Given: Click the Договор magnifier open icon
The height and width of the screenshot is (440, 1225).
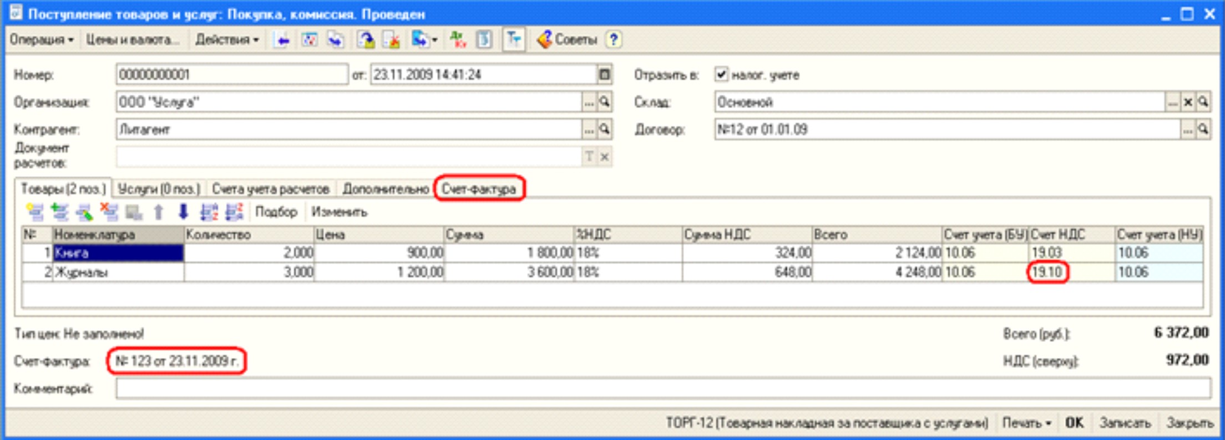Looking at the screenshot, I should (x=1203, y=130).
